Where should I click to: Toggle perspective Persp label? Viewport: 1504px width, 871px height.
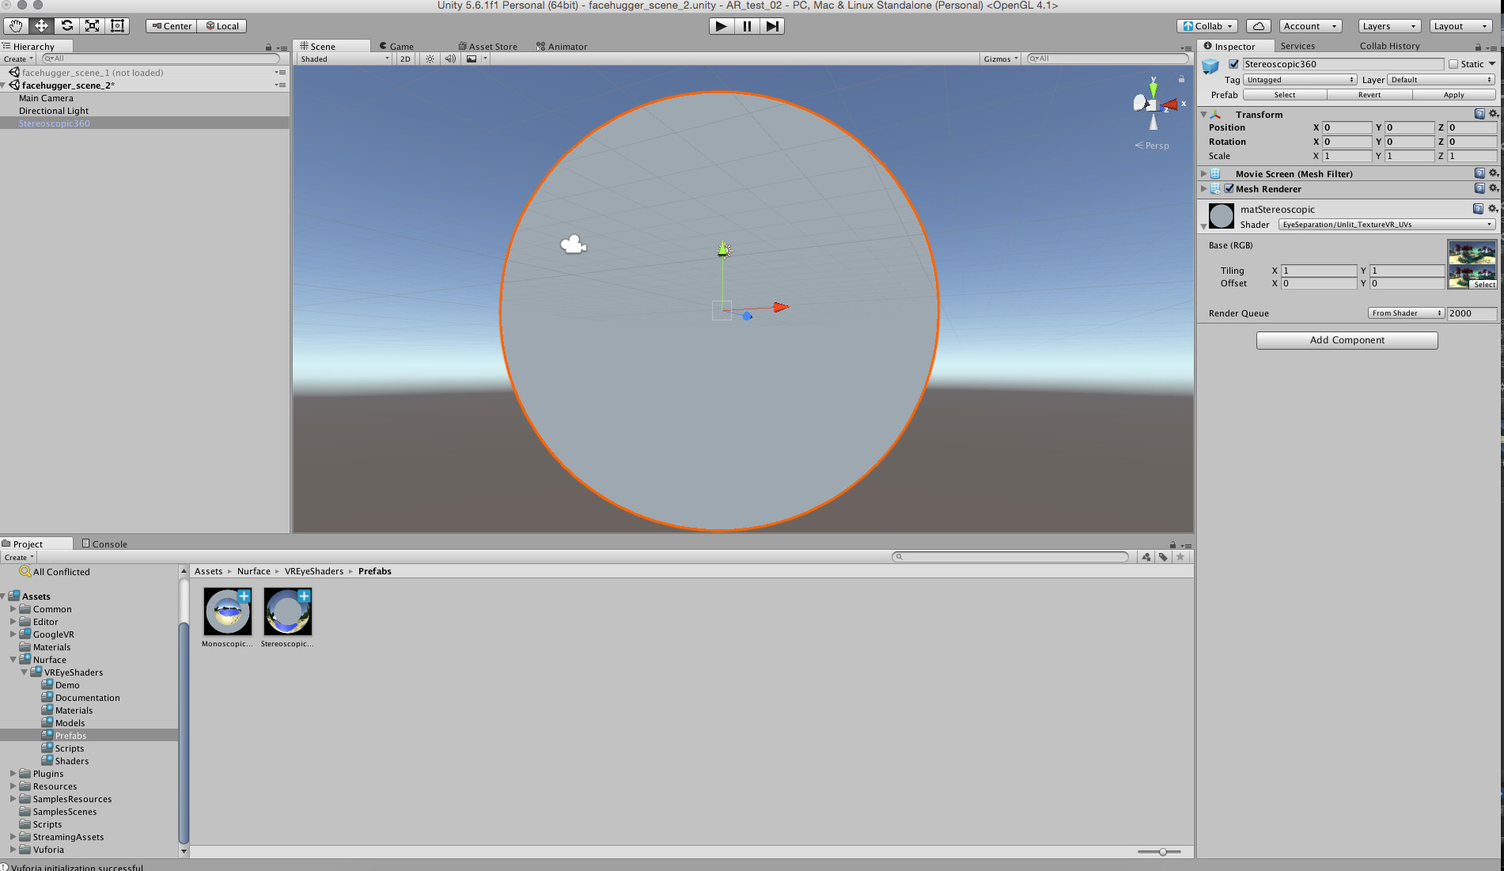(1152, 146)
